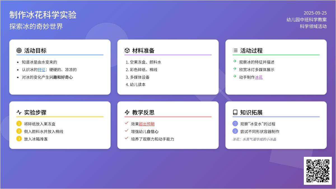This screenshot has height=189, width=336.
Task: Click the green arrow beside 欣赏冰灯多媒体展示
Action: (235, 69)
